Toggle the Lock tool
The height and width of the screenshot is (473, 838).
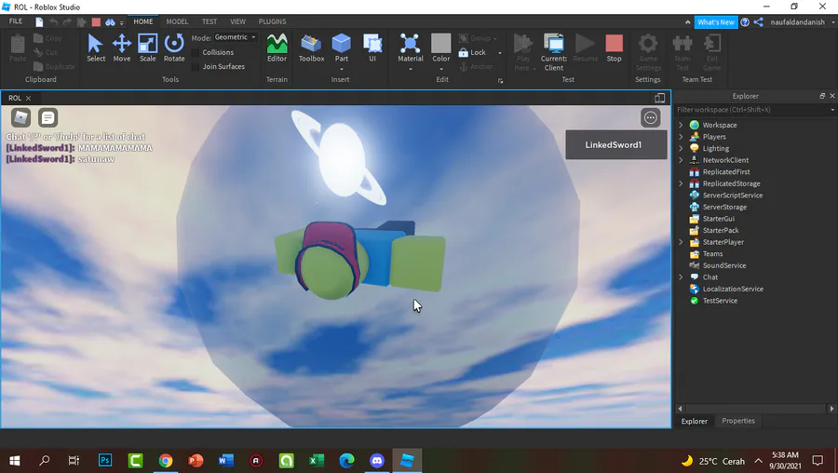(472, 52)
